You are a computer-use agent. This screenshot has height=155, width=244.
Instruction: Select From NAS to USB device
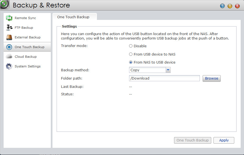click(x=131, y=62)
